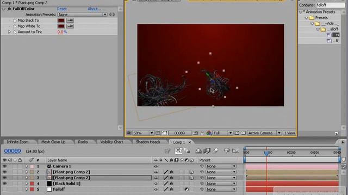Open the Full resolution dropdown
The image size is (348, 195).
point(222,133)
